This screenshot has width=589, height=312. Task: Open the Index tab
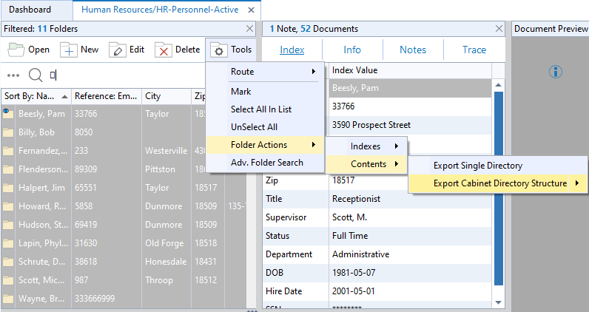coord(292,50)
